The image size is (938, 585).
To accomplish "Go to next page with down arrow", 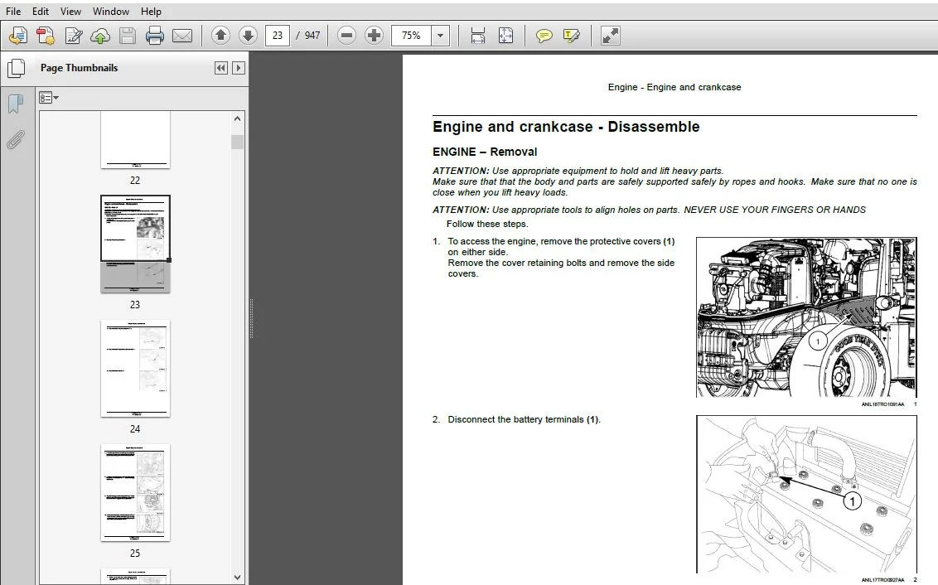I will click(x=249, y=36).
